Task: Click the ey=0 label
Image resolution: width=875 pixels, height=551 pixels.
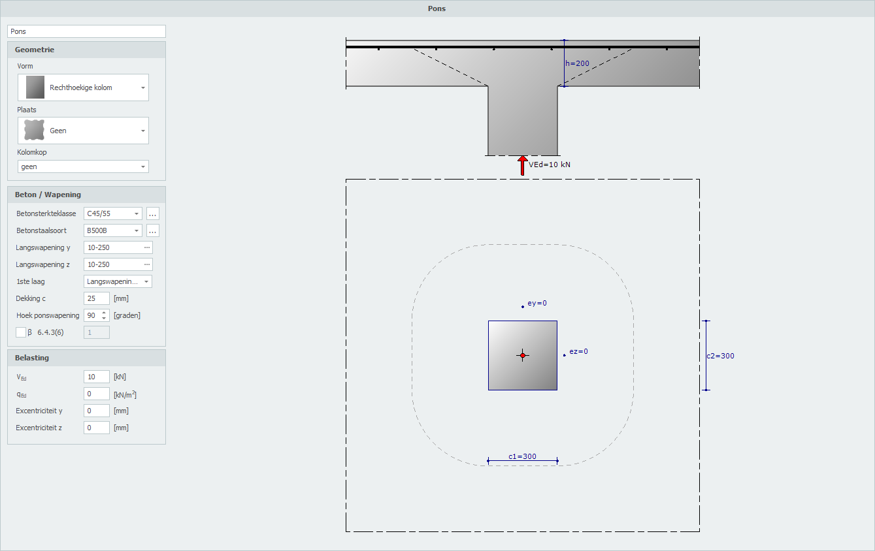Action: [x=537, y=303]
